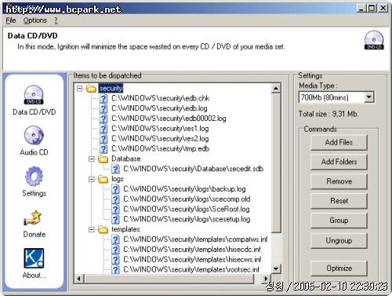Image resolution: width=392 pixels, height=296 pixels.
Task: Select the templates folder label
Action: (x=125, y=229)
